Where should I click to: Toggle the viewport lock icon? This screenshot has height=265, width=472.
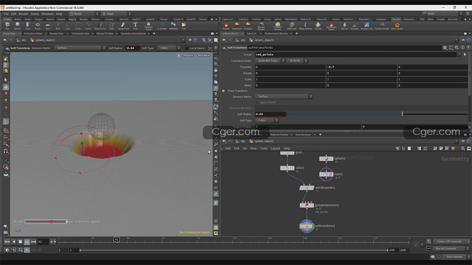click(x=178, y=56)
